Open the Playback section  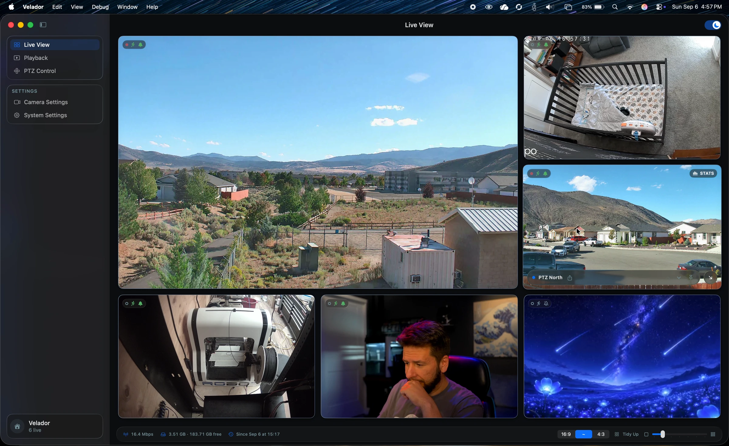pyautogui.click(x=55, y=58)
